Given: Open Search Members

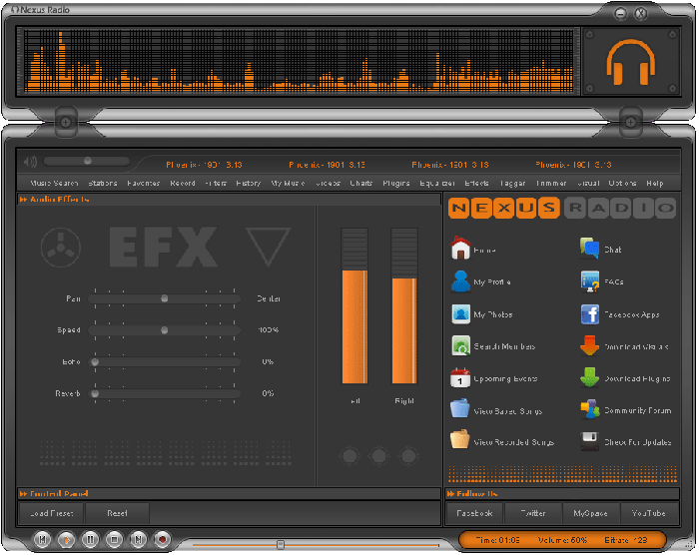Looking at the screenshot, I should 460,346.
